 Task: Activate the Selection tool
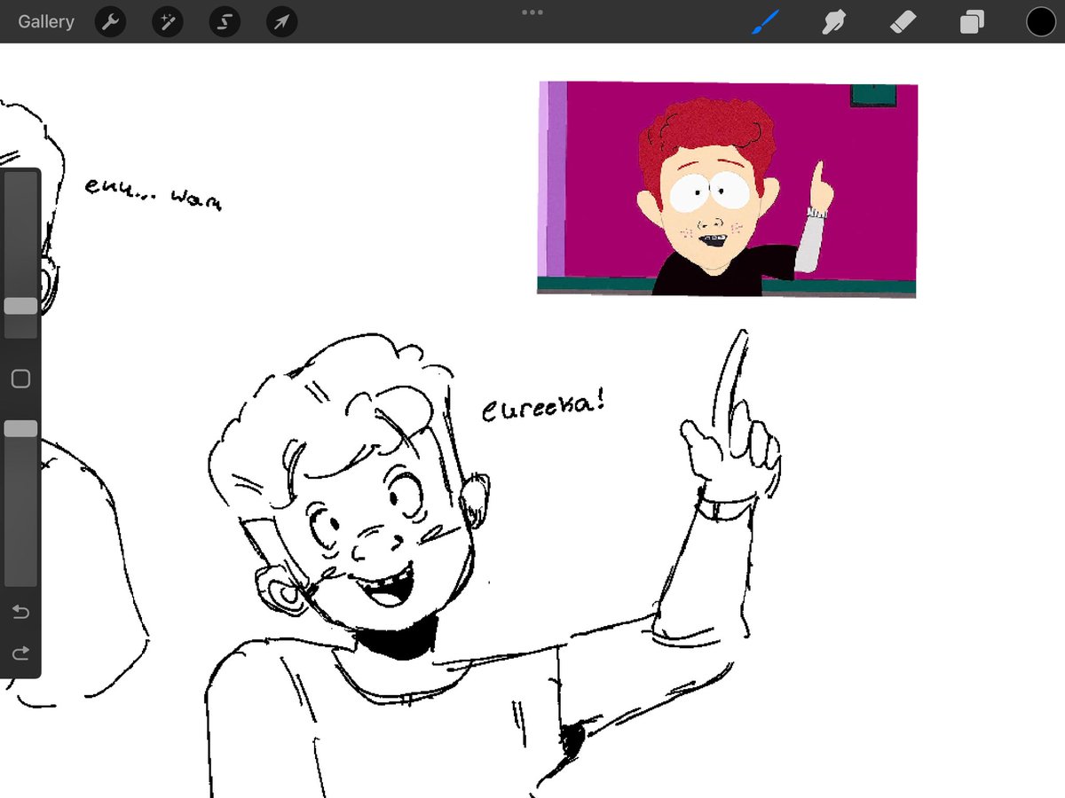(x=224, y=21)
